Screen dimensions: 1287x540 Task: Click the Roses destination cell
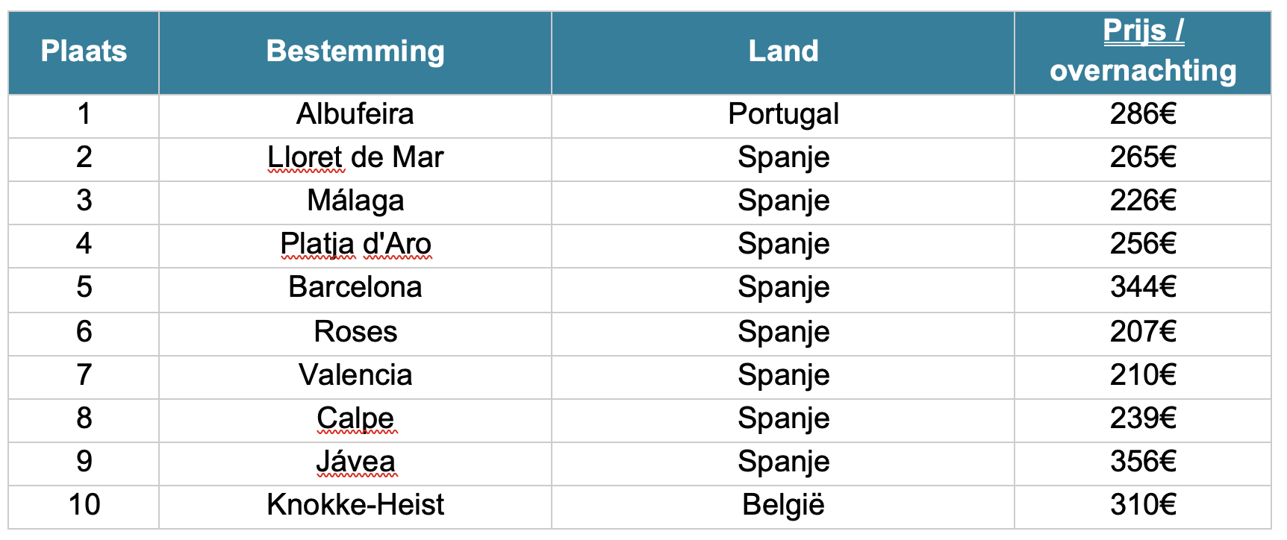tap(355, 333)
